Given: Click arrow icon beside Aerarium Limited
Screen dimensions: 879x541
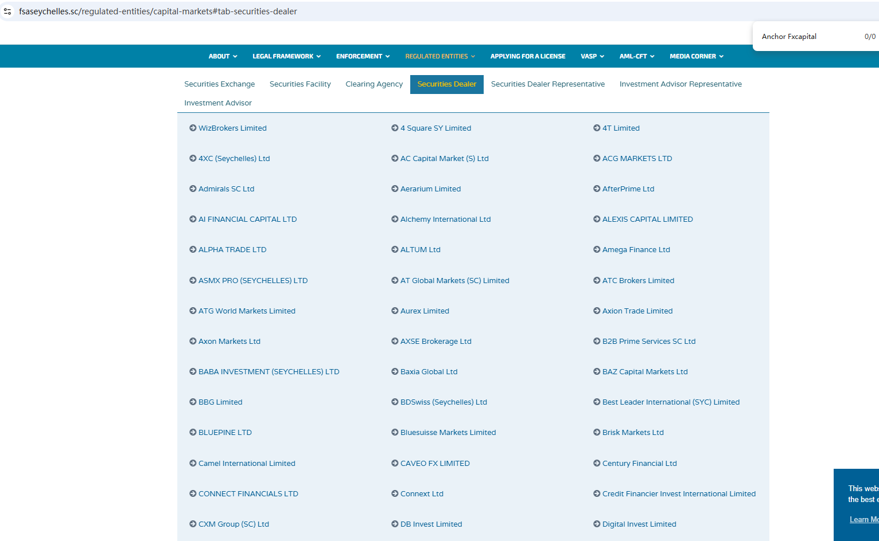Looking at the screenshot, I should click(x=395, y=189).
